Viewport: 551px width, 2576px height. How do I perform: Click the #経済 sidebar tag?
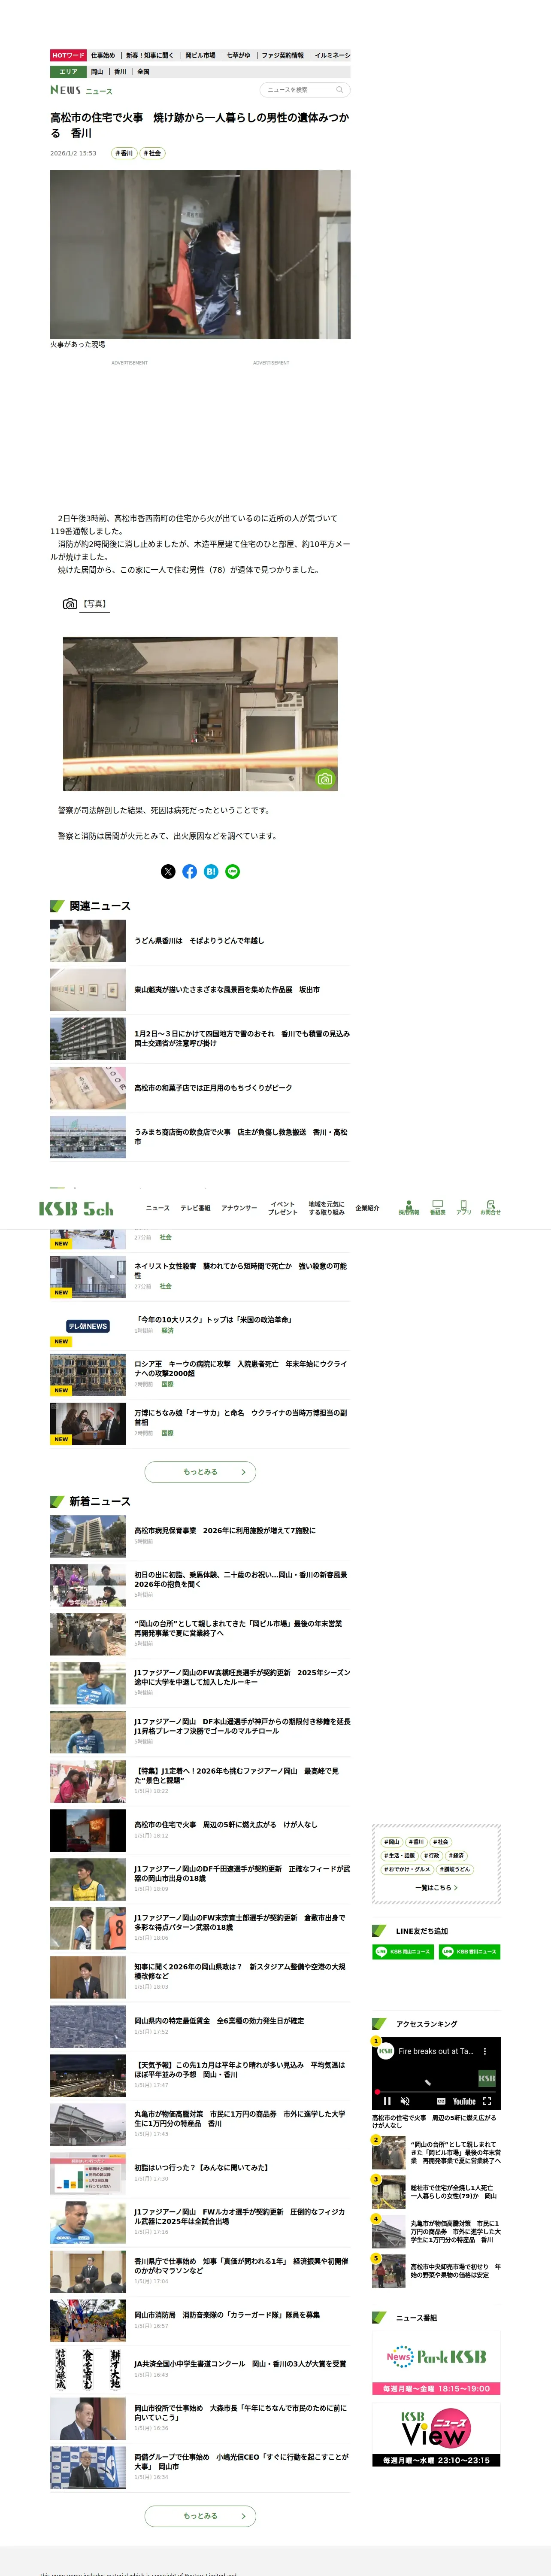[456, 1855]
